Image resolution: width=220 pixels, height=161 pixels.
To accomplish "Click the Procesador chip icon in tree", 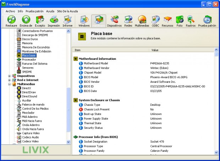I will (19, 59).
